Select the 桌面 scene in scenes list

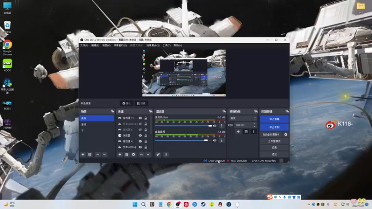(97, 118)
